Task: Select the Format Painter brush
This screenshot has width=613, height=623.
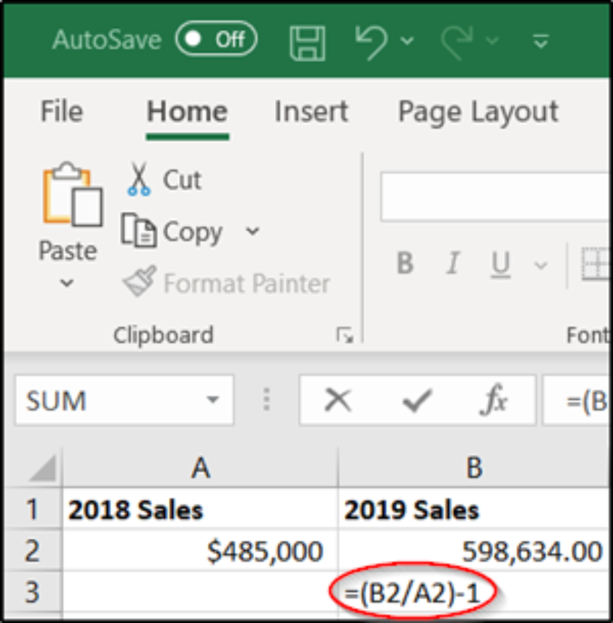Action: coord(139,281)
